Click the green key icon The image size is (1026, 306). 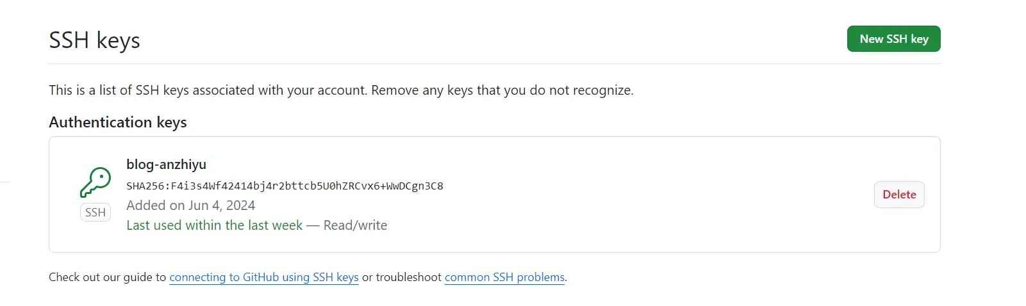point(95,182)
